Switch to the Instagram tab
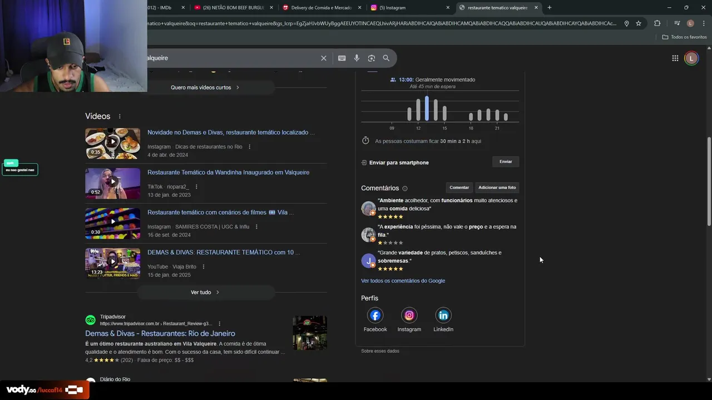This screenshot has width=712, height=400. click(x=409, y=7)
